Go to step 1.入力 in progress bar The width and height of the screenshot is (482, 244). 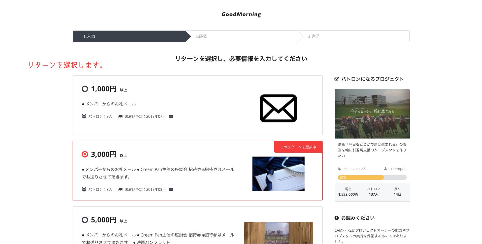point(89,36)
